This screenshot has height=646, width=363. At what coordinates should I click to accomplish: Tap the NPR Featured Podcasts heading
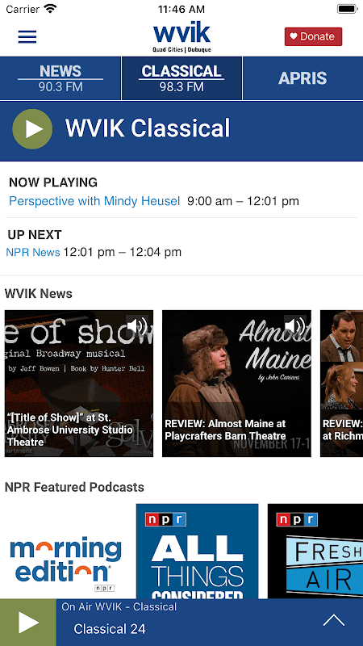coord(74,488)
